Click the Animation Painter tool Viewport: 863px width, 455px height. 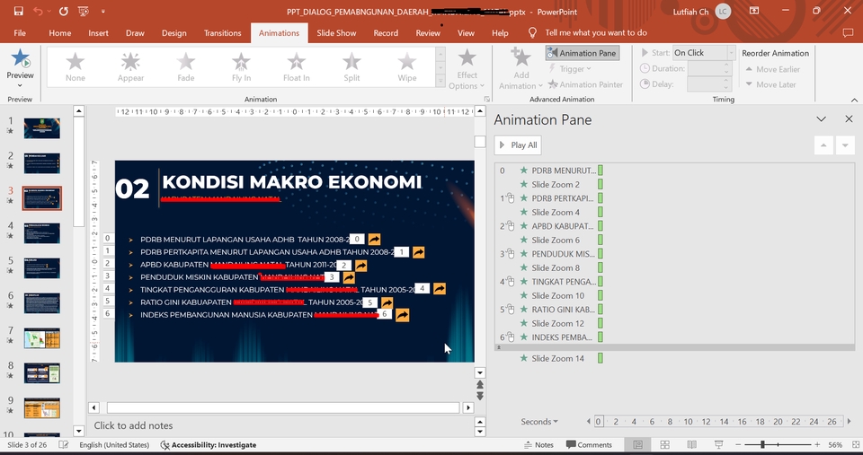[585, 84]
